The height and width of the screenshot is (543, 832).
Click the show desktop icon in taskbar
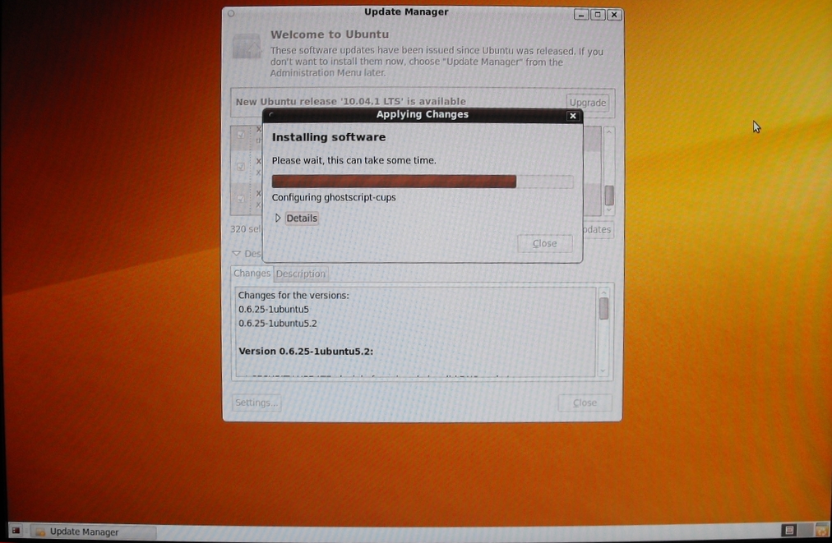tap(16, 531)
